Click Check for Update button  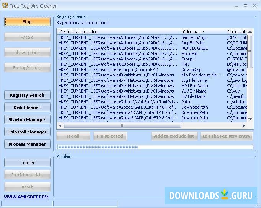27,175
